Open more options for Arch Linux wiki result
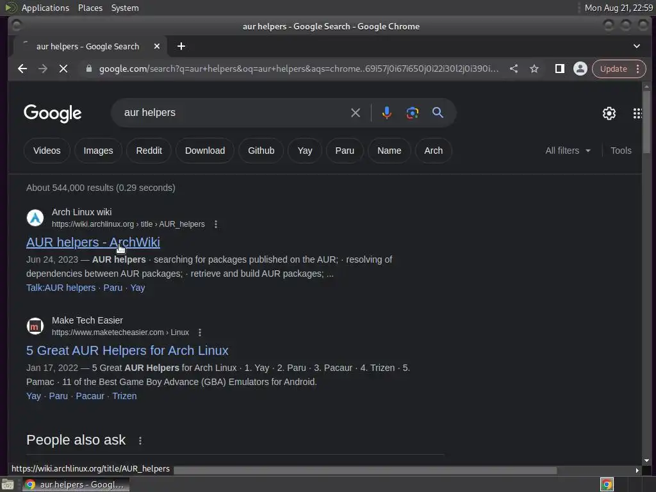Image resolution: width=656 pixels, height=492 pixels. pos(216,224)
